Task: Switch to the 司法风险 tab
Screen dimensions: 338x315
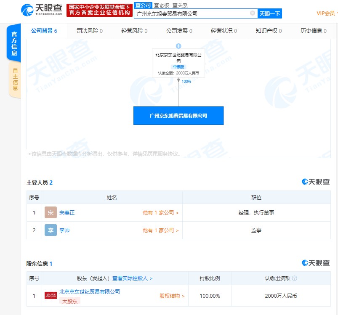Action: pos(90,31)
